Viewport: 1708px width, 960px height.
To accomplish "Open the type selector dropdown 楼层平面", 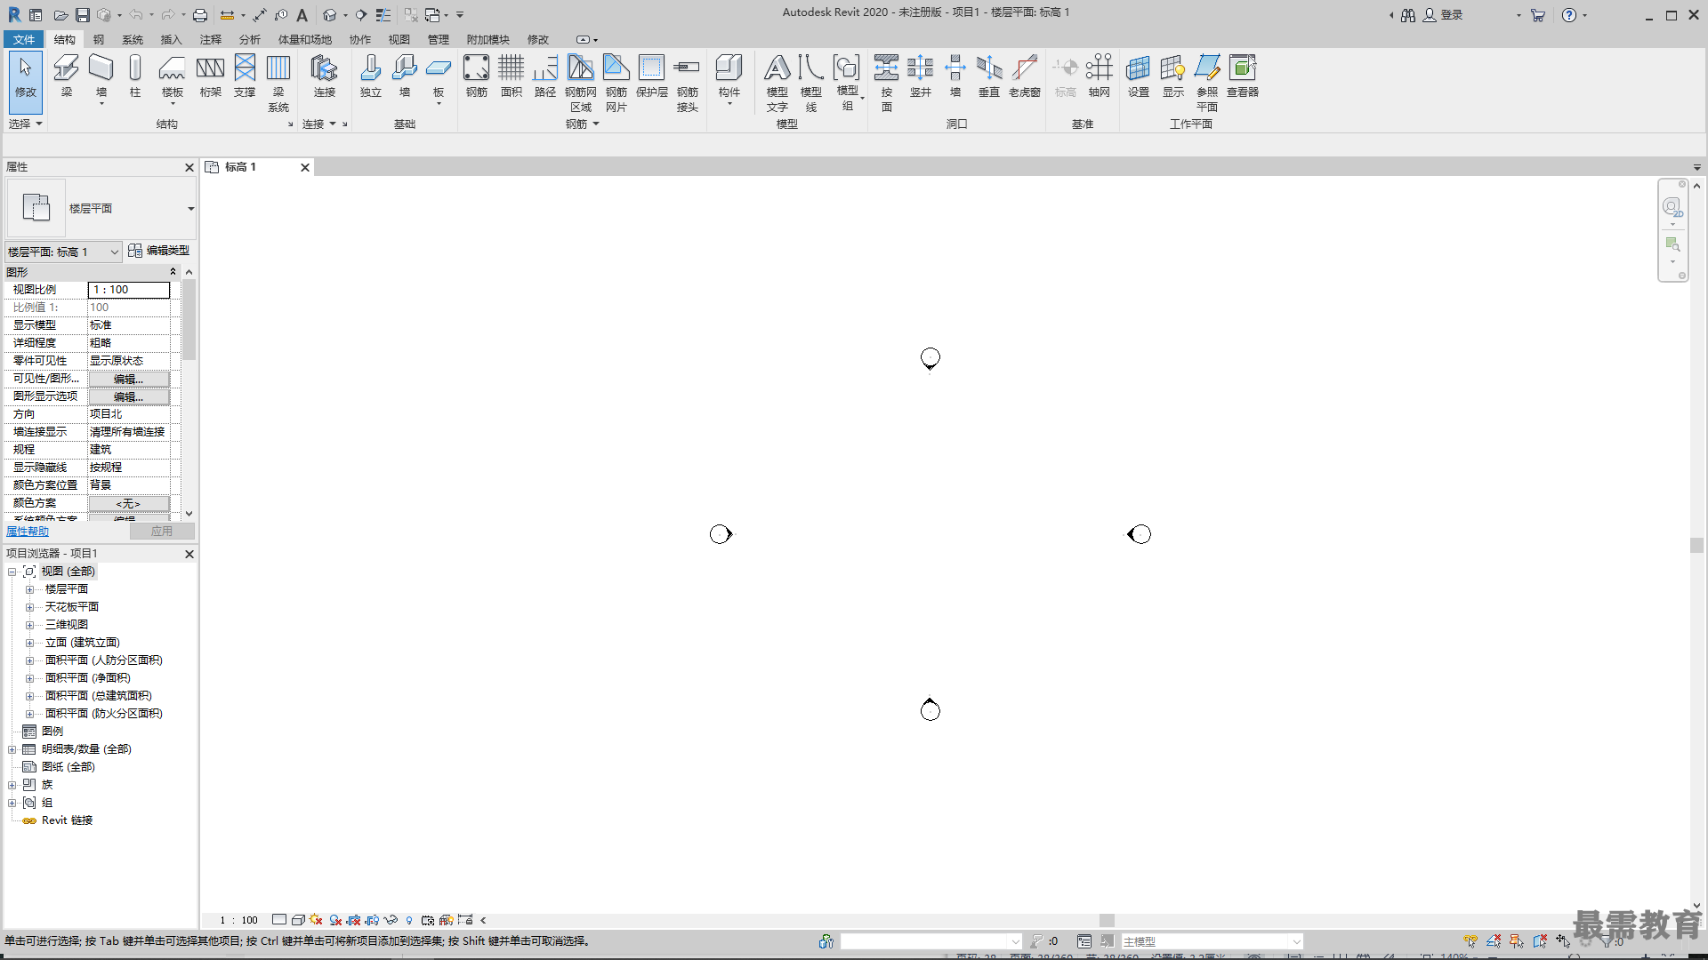I will coord(190,209).
